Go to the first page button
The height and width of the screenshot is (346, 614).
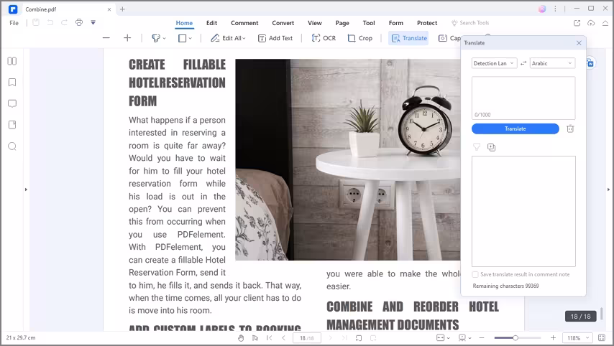(270, 338)
